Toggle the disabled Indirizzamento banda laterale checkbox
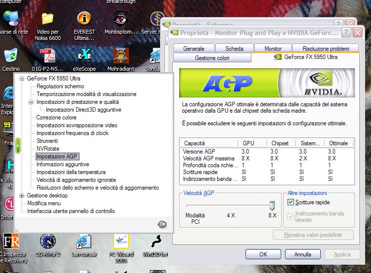The image size is (371, 273). tap(290, 216)
